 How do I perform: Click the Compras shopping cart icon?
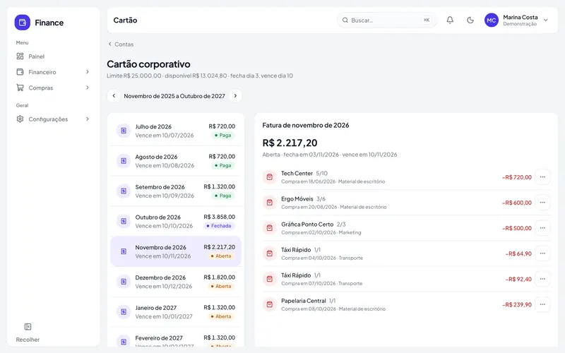point(20,88)
